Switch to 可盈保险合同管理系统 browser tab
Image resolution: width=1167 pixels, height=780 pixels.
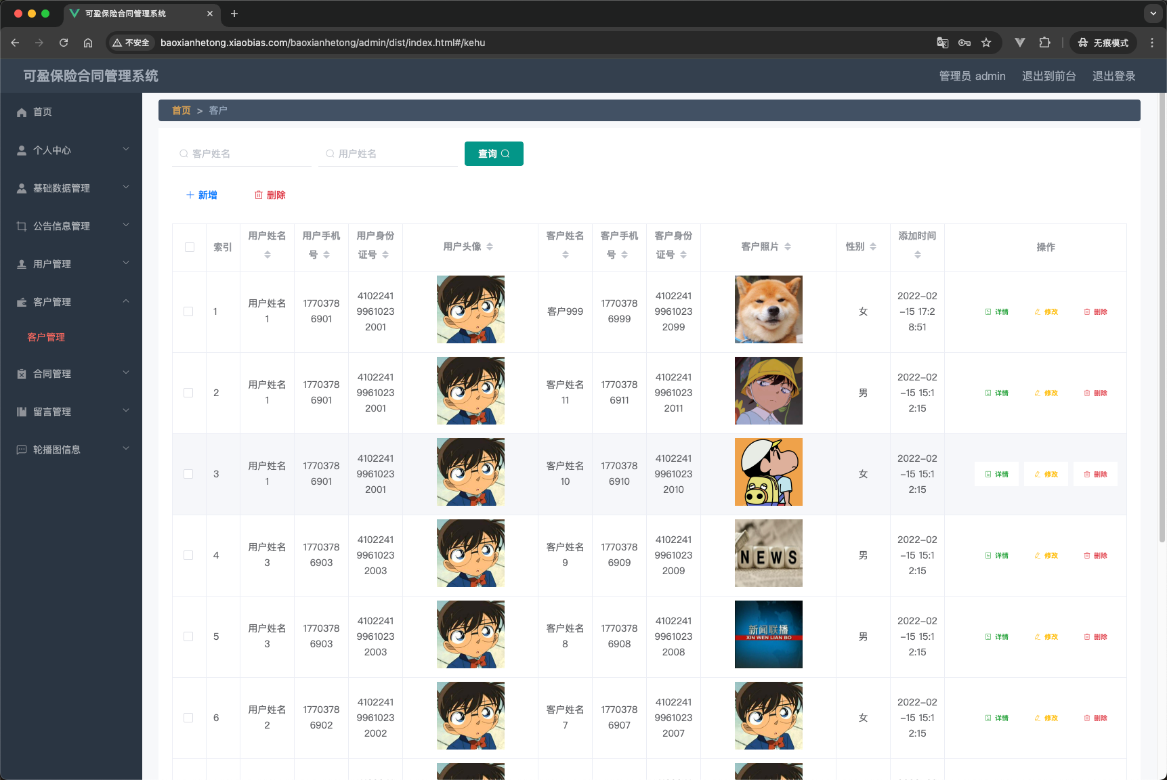(141, 14)
